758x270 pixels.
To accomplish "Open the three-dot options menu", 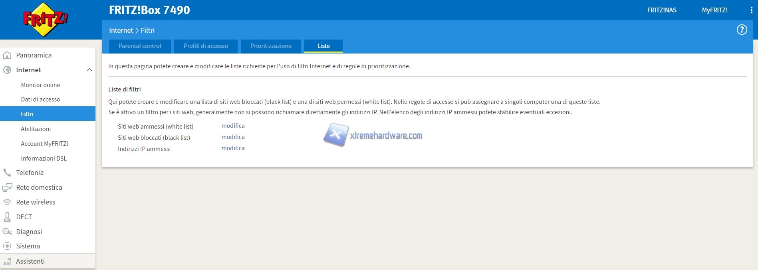I will 751,10.
